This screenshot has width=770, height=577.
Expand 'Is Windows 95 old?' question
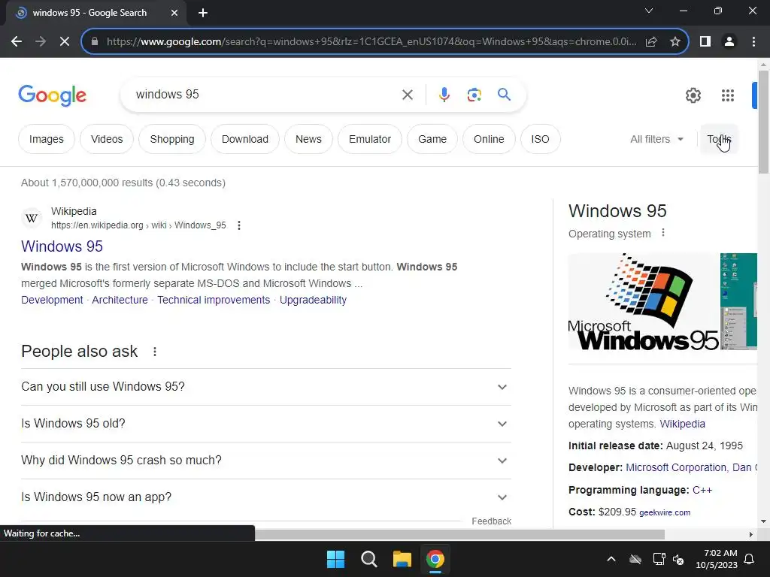coord(266,424)
